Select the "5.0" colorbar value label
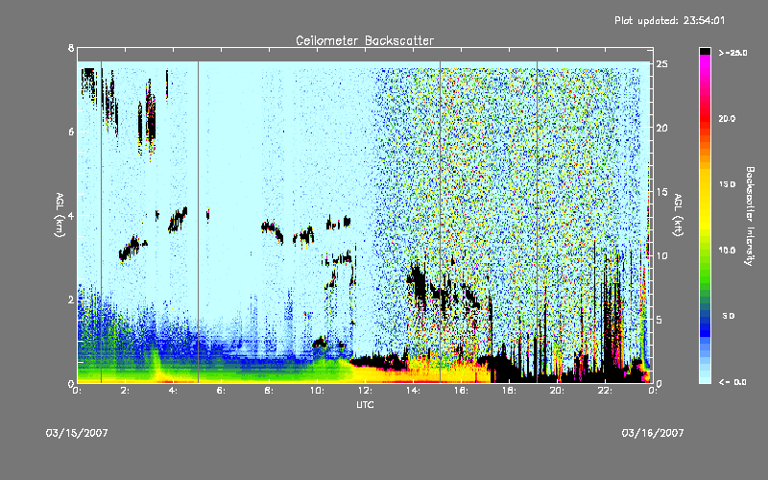768x480 pixels. tap(729, 316)
